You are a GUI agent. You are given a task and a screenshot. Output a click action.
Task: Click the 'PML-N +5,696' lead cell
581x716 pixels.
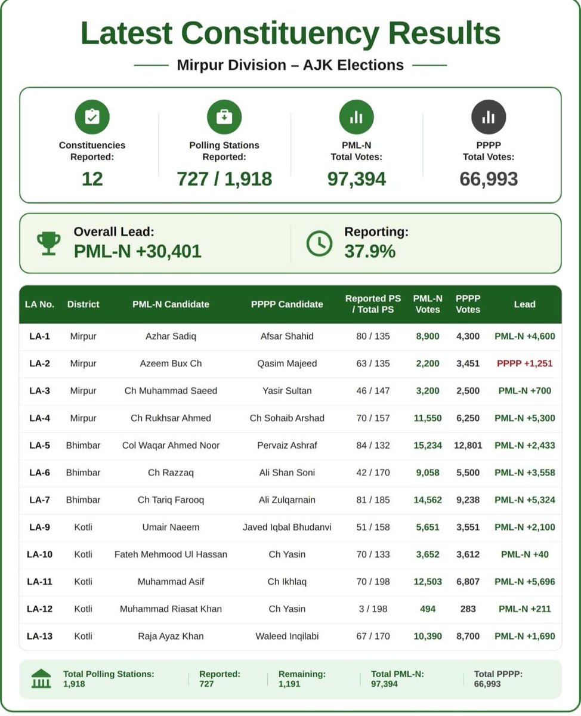[525, 582]
